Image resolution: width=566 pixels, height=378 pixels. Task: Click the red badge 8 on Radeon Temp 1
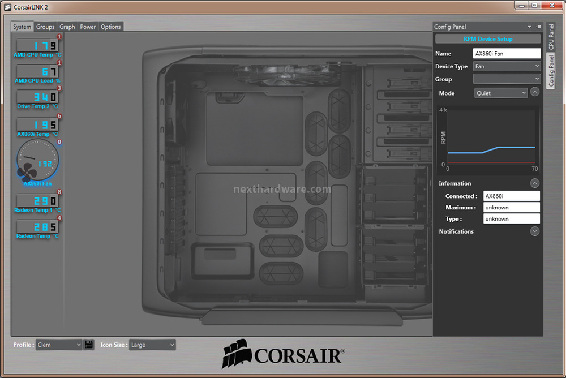(59, 192)
